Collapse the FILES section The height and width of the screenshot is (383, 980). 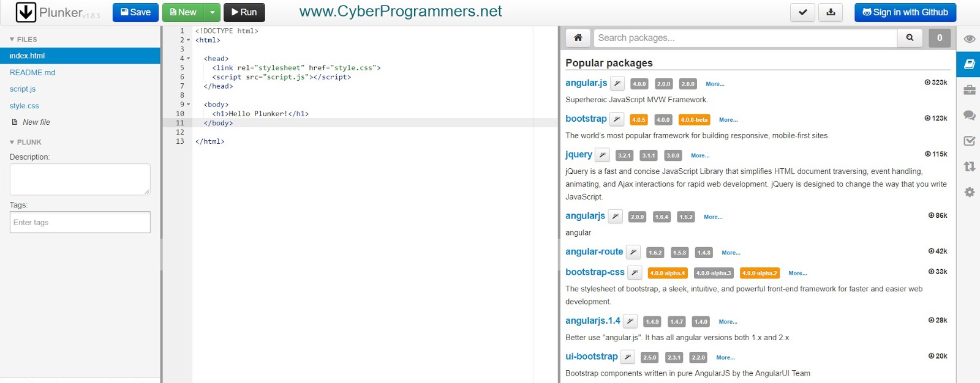[x=23, y=39]
